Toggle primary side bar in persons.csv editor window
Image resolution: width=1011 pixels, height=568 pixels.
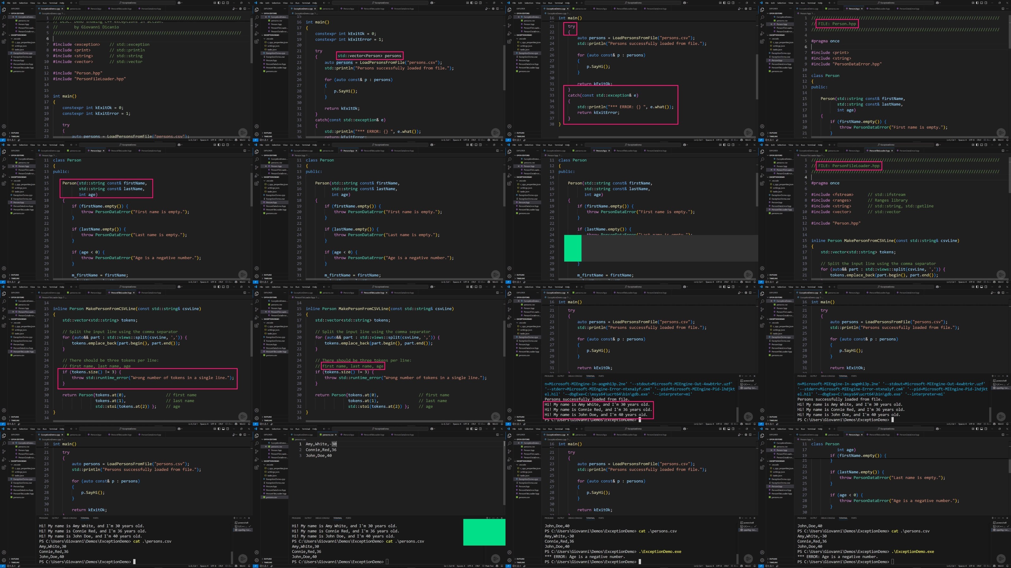(x=472, y=429)
